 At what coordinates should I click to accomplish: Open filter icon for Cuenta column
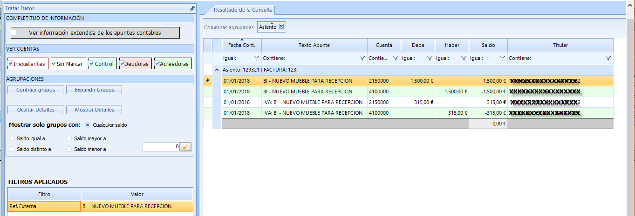(396, 59)
